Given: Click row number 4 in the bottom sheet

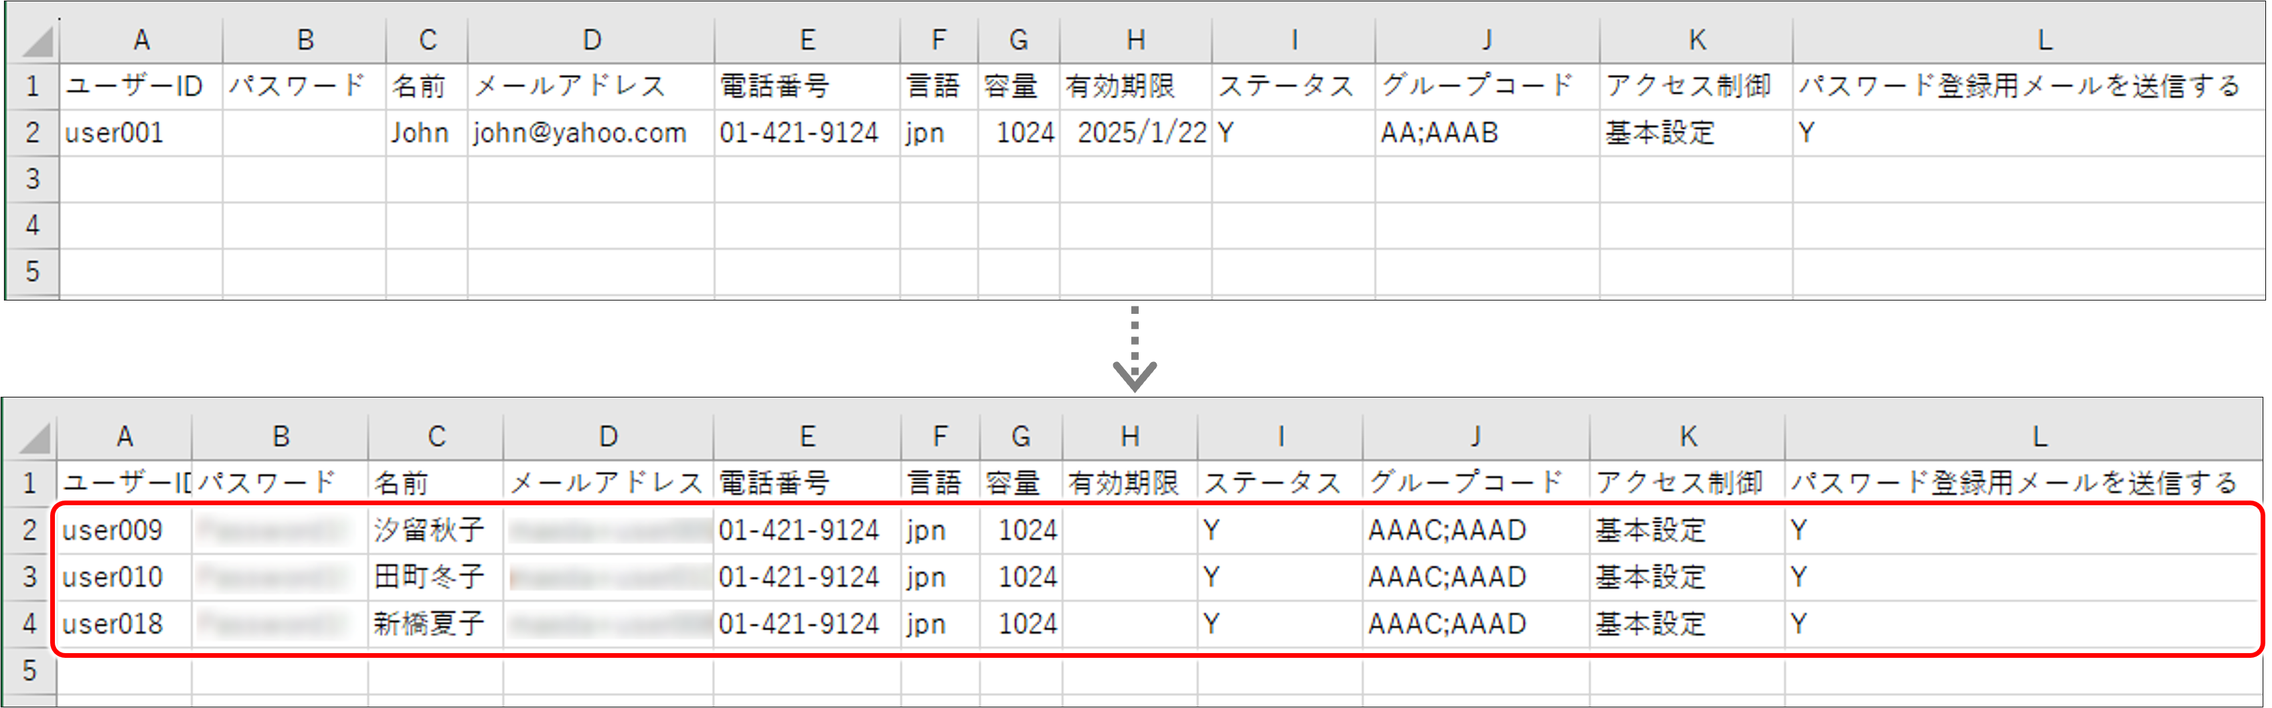Looking at the screenshot, I should point(29,624).
